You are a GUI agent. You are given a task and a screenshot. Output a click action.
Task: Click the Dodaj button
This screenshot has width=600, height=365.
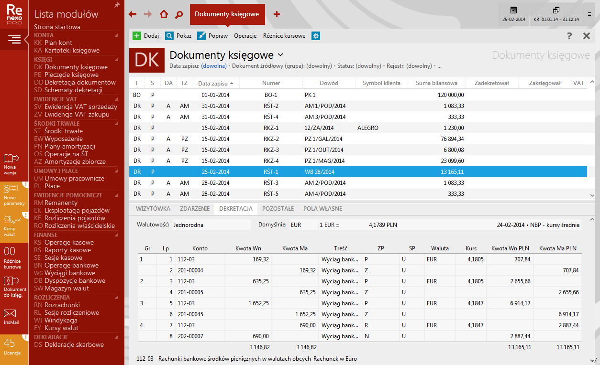(146, 36)
